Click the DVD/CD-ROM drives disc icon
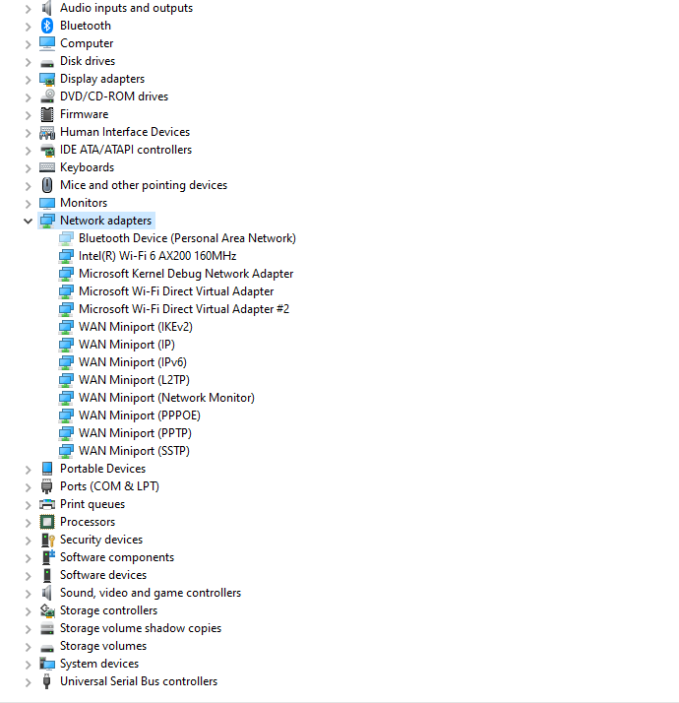This screenshot has width=679, height=703. 47,96
